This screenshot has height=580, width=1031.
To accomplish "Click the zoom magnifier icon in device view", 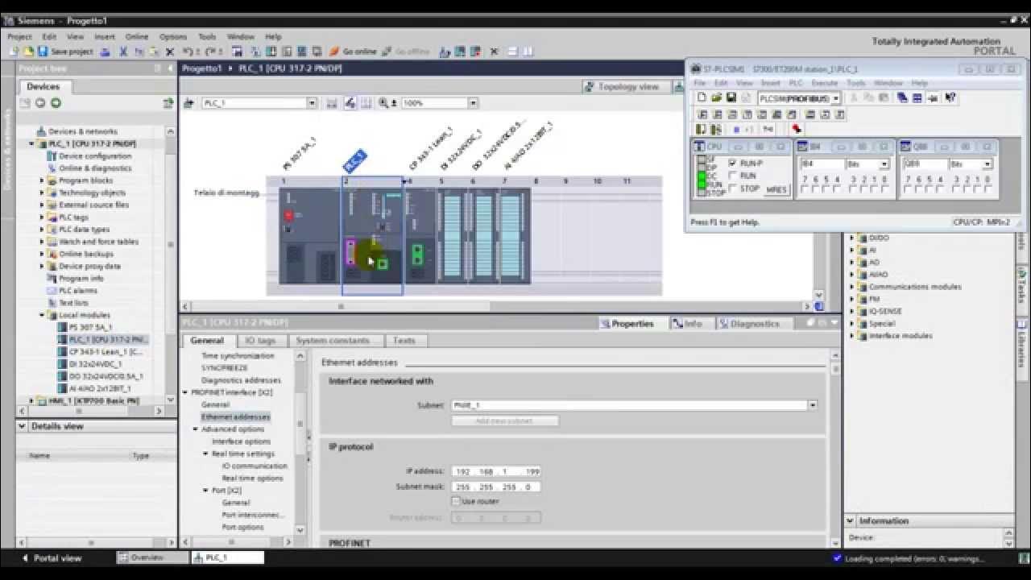I will 383,103.
